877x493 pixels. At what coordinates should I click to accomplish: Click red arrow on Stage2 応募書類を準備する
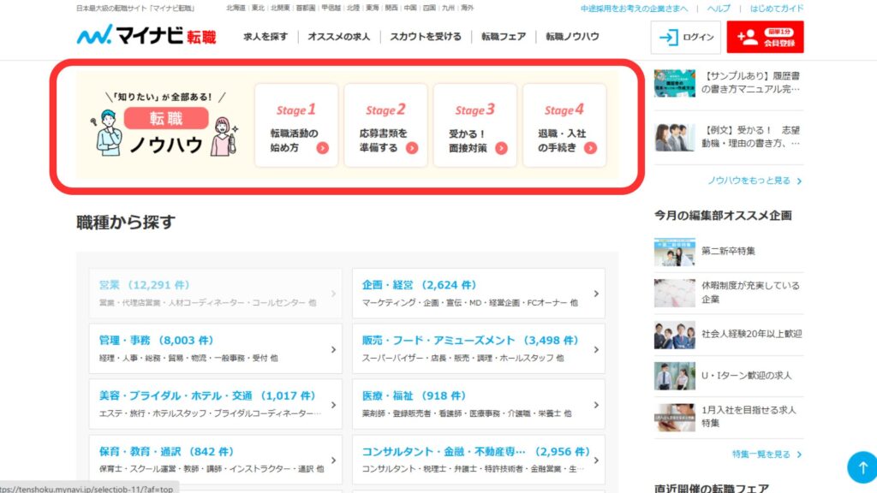tap(412, 147)
